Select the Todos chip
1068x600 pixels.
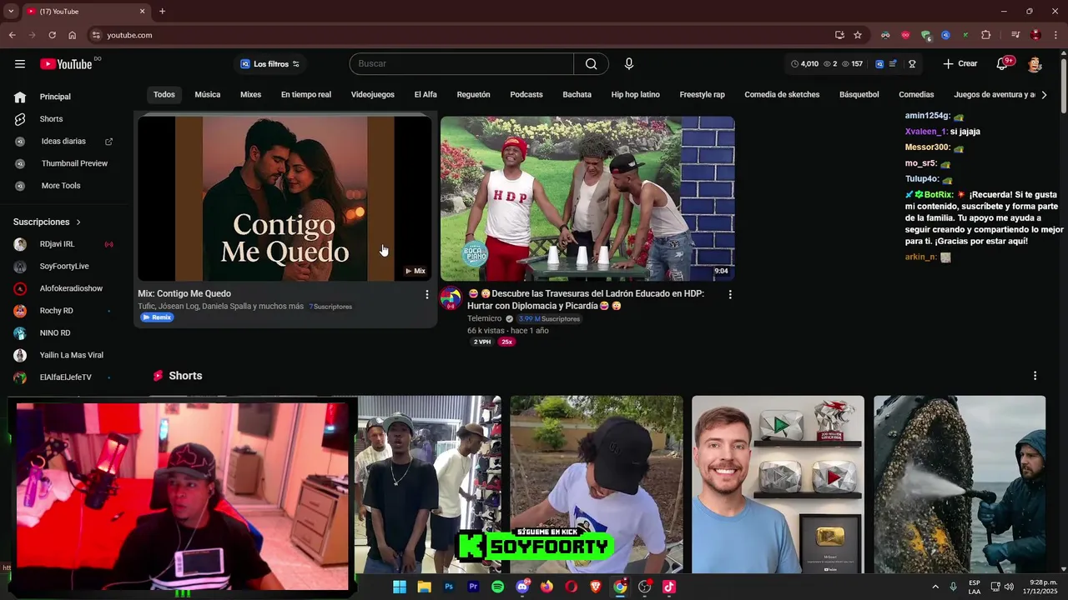coord(164,95)
